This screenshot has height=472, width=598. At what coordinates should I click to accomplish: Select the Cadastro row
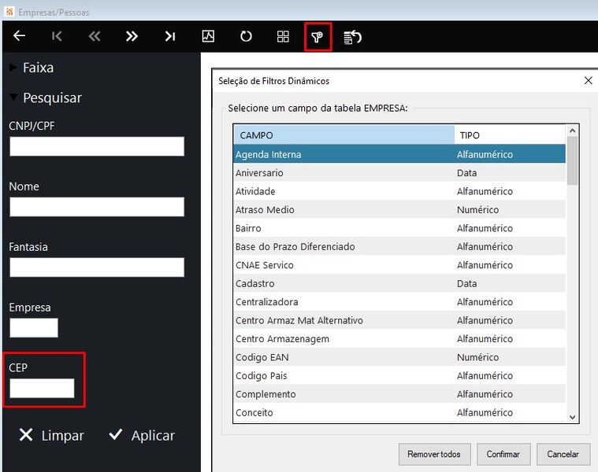399,283
